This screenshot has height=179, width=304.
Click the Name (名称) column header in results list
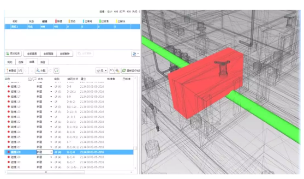[x=7, y=79]
